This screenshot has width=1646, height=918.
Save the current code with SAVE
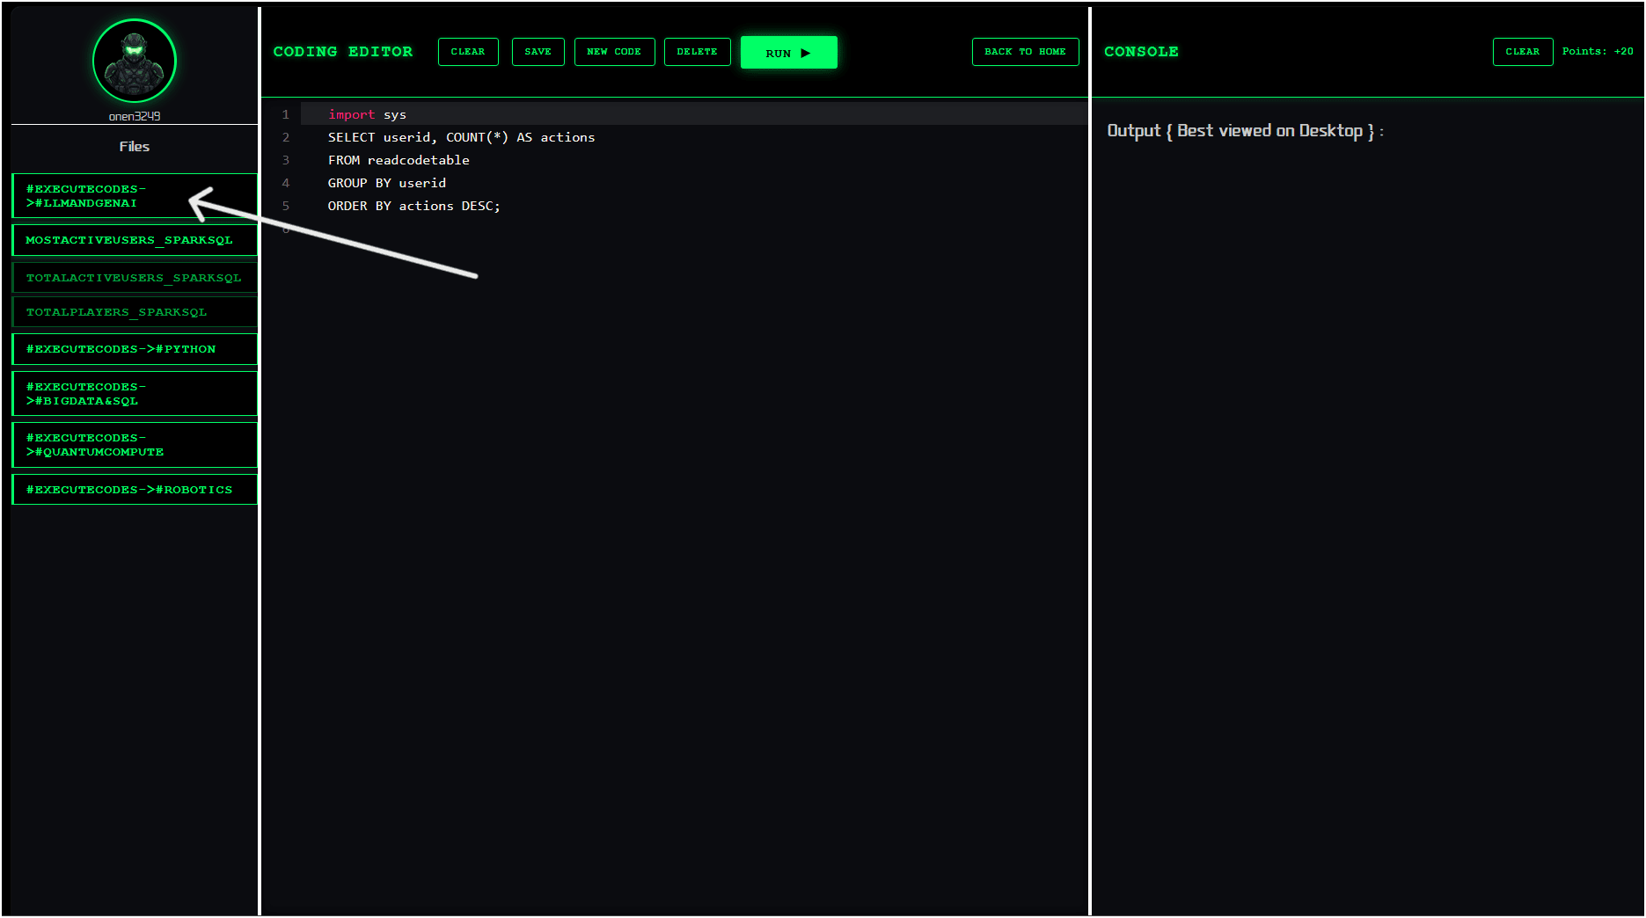tap(538, 52)
